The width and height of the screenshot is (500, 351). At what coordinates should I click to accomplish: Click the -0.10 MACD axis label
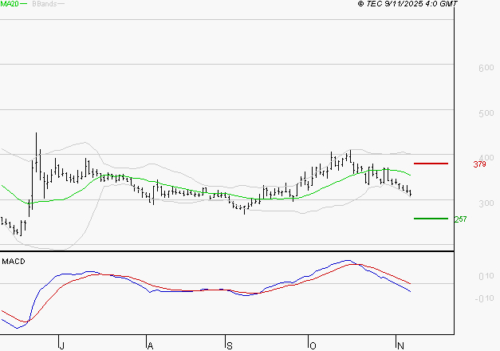(x=484, y=298)
